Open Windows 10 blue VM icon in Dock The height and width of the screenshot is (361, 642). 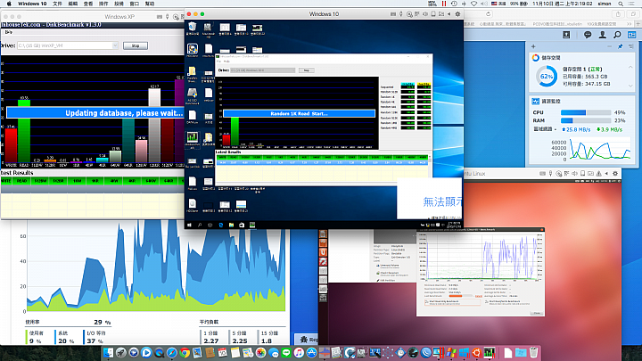(x=464, y=352)
